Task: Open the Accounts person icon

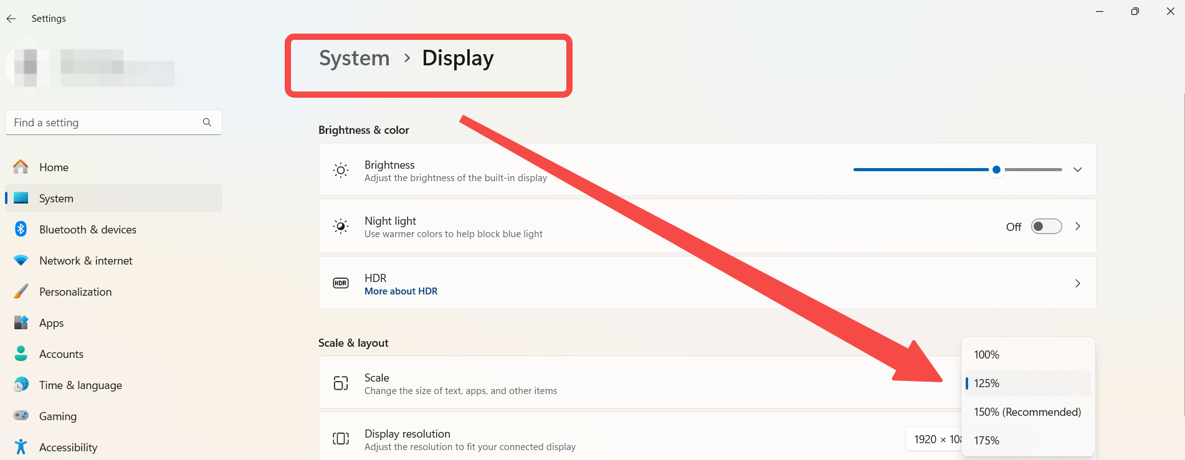Action: [21, 354]
